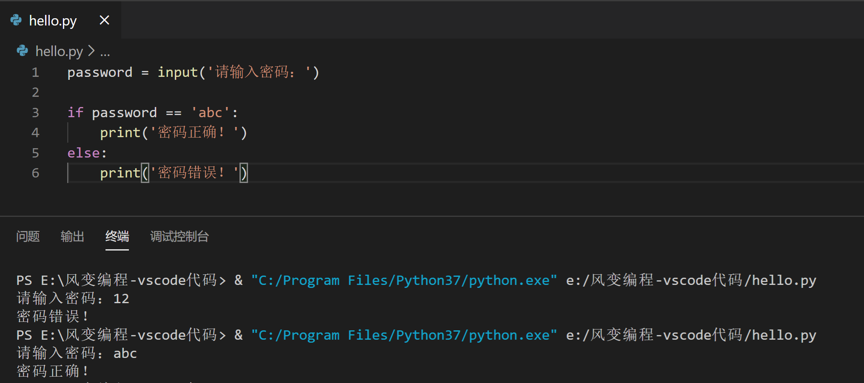Click line number 6 in the gutter
864x383 pixels.
click(36, 173)
